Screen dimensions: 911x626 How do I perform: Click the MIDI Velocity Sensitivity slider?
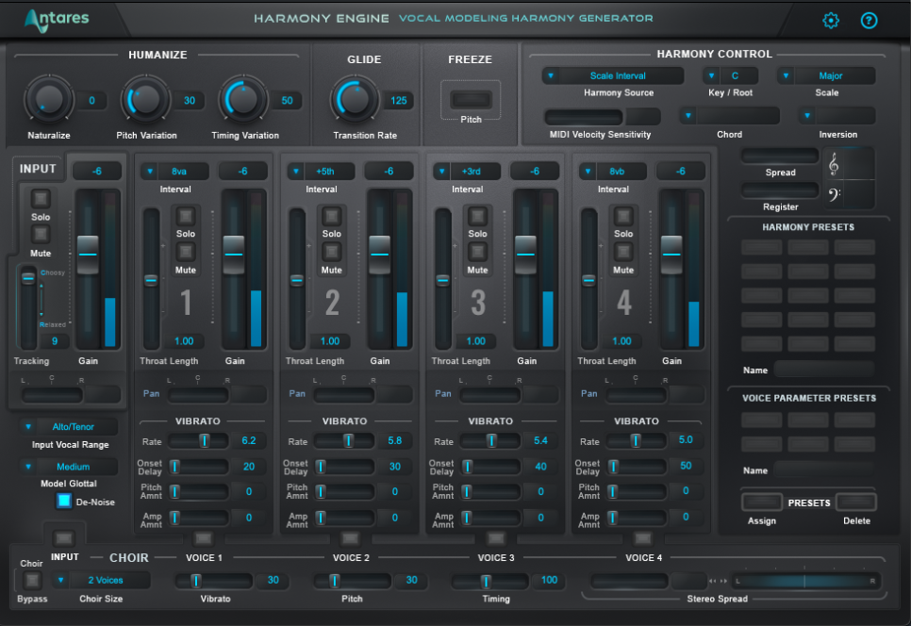584,117
